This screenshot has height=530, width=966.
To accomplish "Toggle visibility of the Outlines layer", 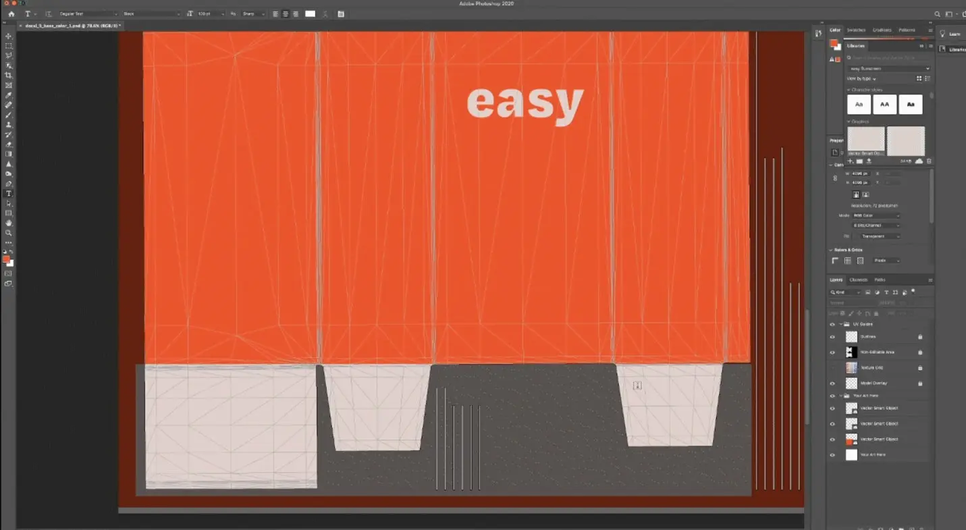I will (832, 336).
